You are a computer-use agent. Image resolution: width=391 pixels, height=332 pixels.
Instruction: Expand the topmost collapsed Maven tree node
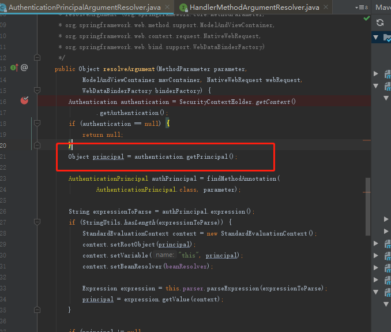point(376,73)
